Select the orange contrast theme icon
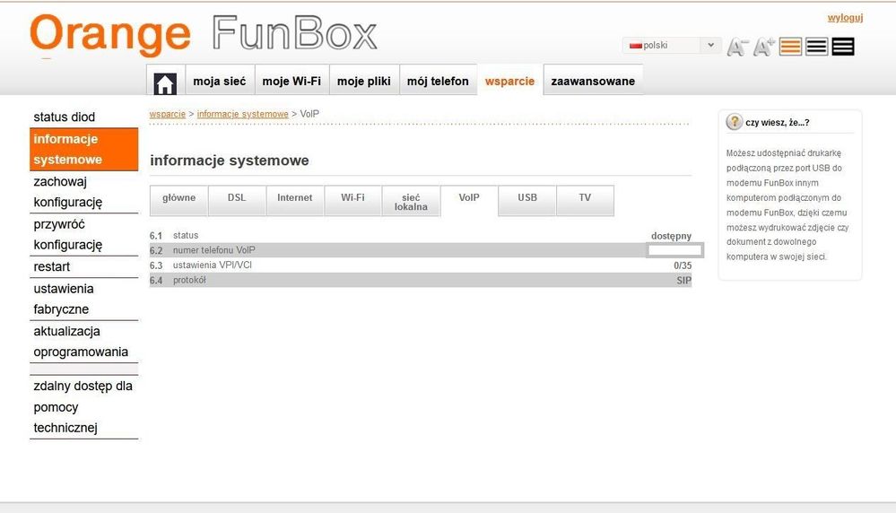 pos(790,47)
